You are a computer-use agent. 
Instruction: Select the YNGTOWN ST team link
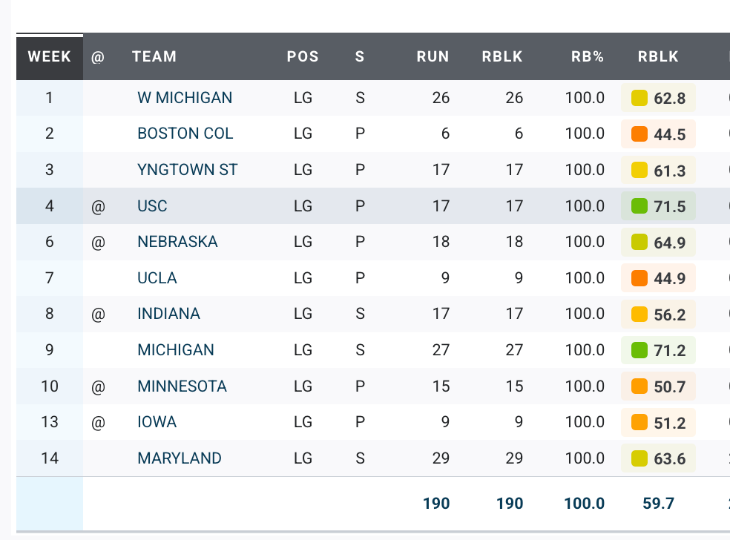(188, 170)
